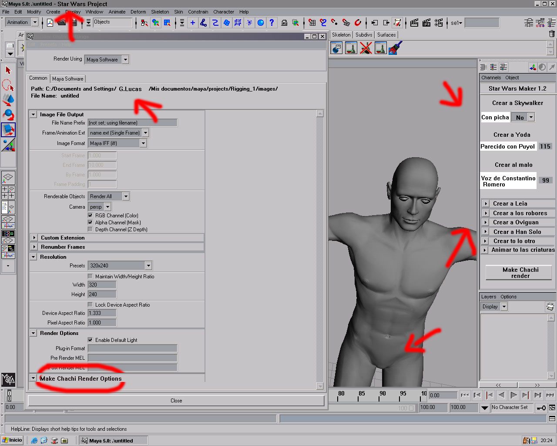Screen dimensions: 557x446
Task: Click the trash can icon on shelf
Action: (x=552, y=34)
